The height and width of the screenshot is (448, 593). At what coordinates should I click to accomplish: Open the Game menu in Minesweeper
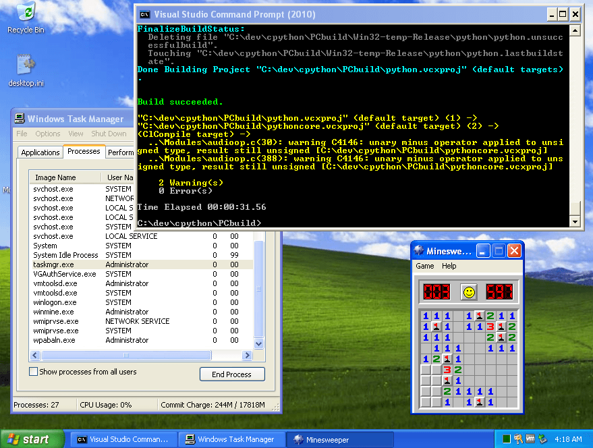pyautogui.click(x=425, y=266)
